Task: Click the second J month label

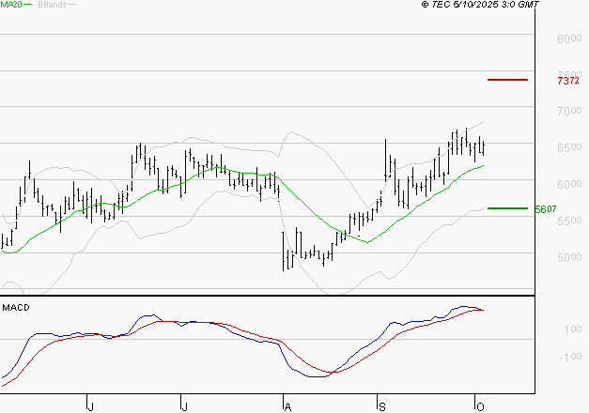Action: 184,406
